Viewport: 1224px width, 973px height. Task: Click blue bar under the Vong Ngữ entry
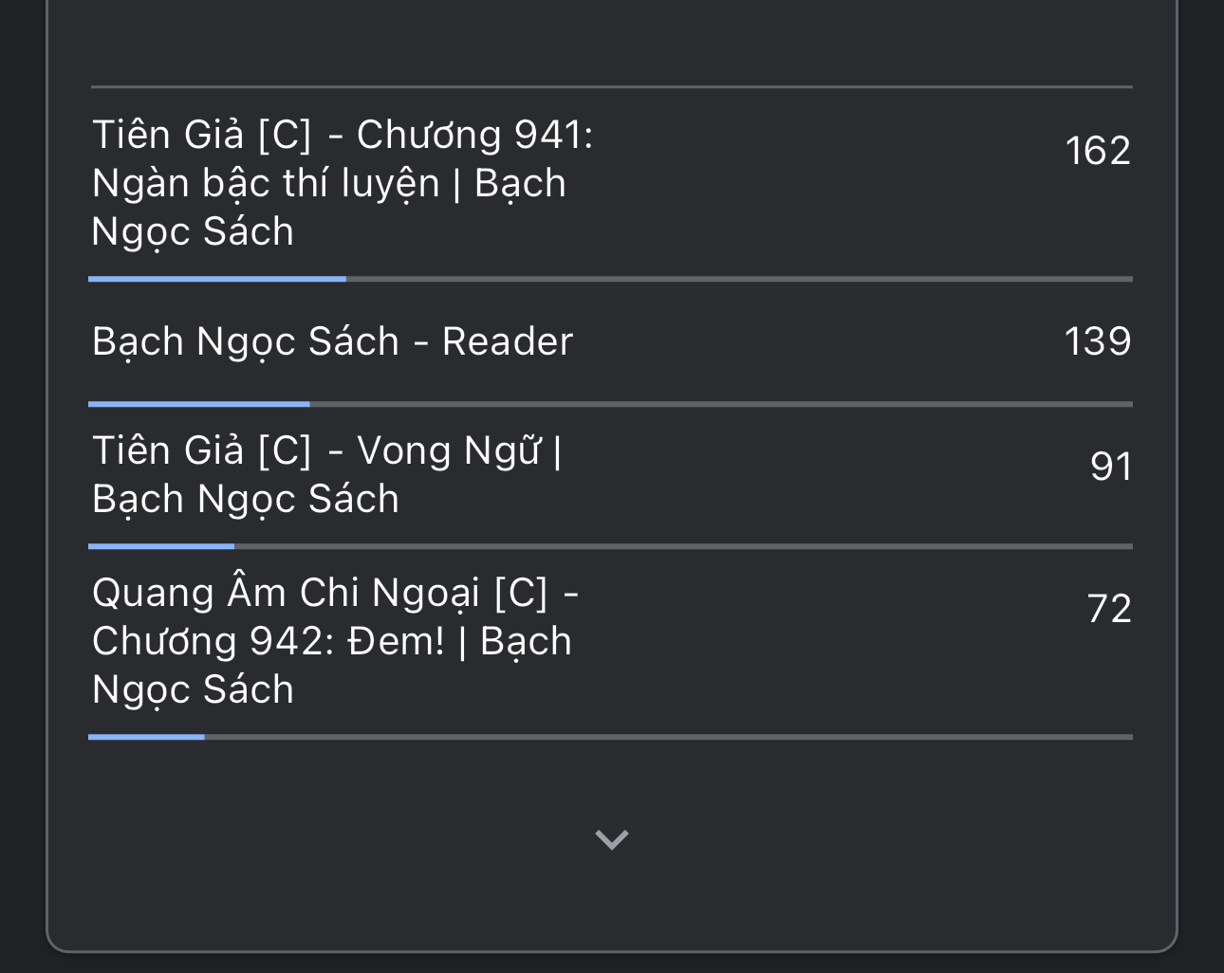161,546
